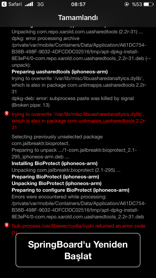156x278 pixels.
Task: Click red error icon beside Sub-process error
Action: [7, 225]
